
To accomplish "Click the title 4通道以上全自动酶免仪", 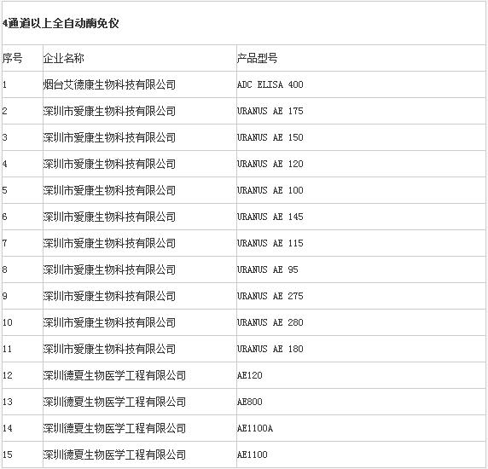I will click(x=61, y=23).
